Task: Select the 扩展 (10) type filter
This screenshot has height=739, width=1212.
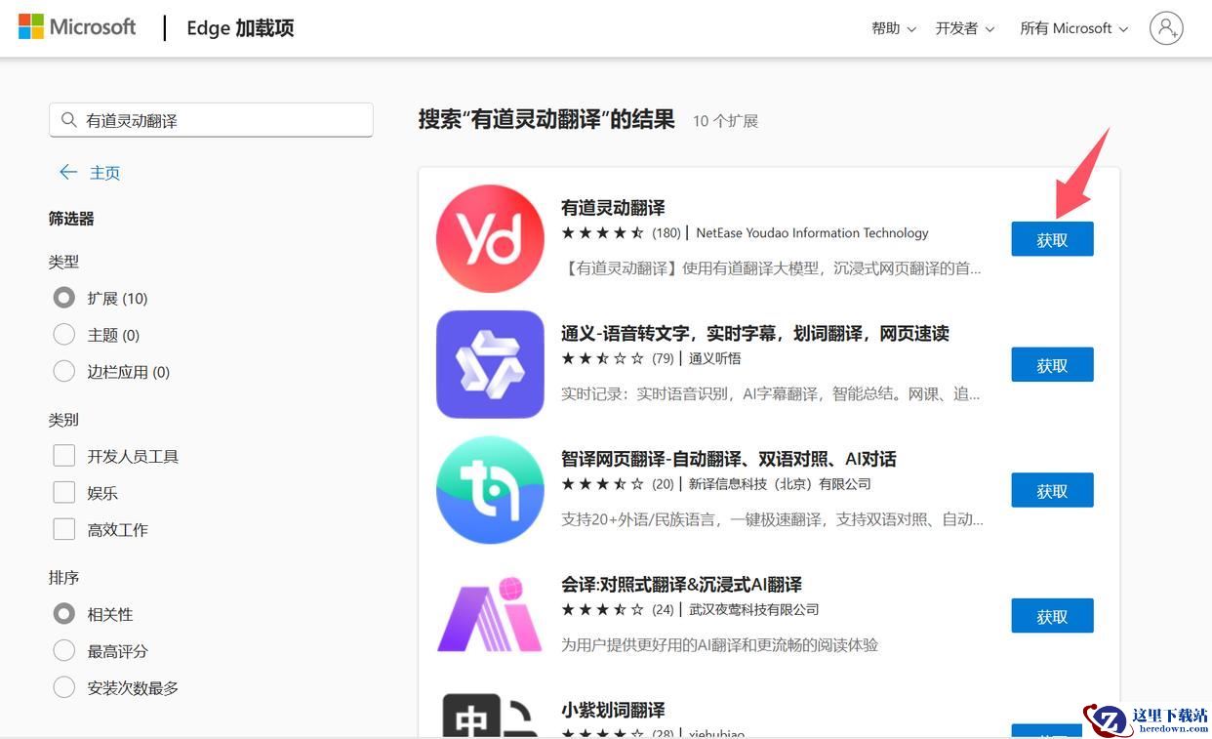Action: tap(64, 298)
